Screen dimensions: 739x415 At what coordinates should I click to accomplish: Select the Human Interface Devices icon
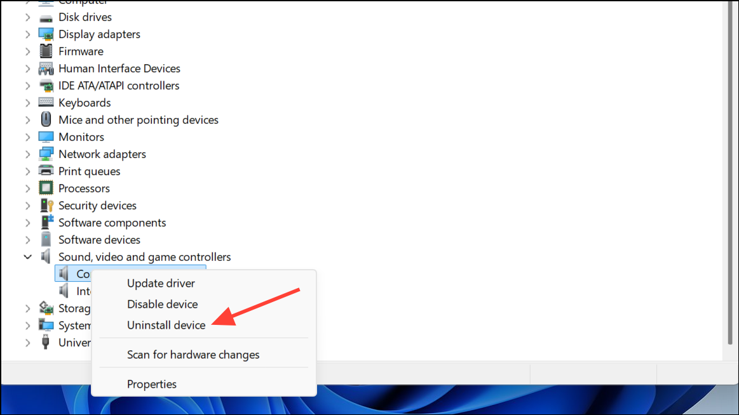click(x=46, y=69)
